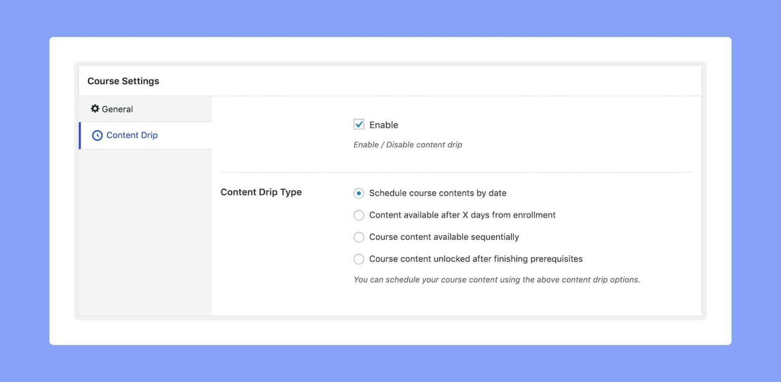Switch to the Content Drip tab
This screenshot has height=382, width=781.
coord(132,136)
